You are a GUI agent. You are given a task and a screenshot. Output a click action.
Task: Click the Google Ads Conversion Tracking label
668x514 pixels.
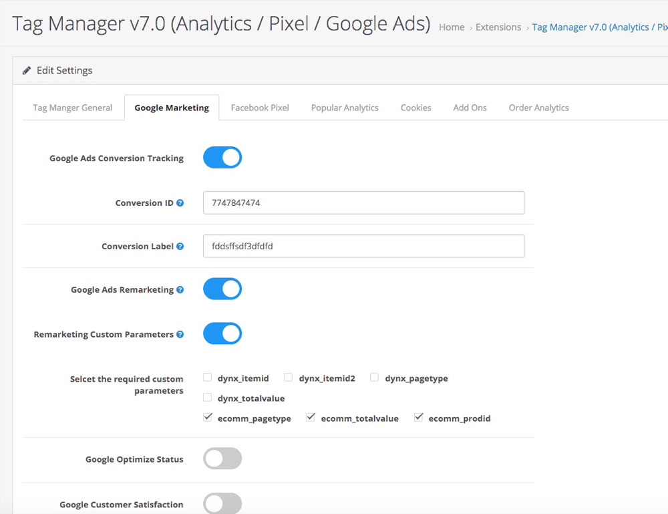point(116,158)
